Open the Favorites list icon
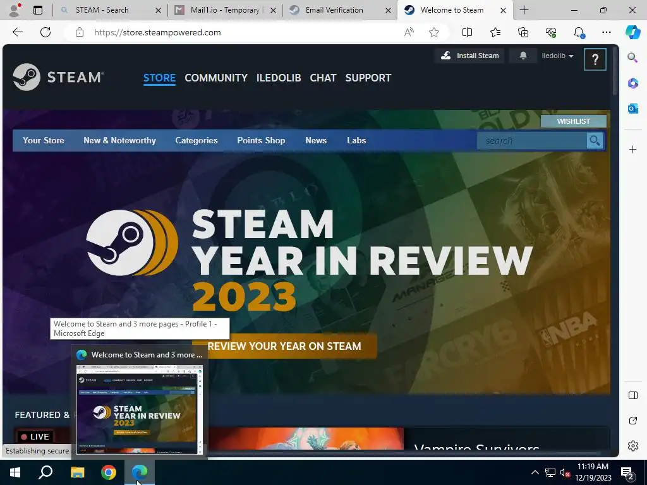 (x=495, y=32)
